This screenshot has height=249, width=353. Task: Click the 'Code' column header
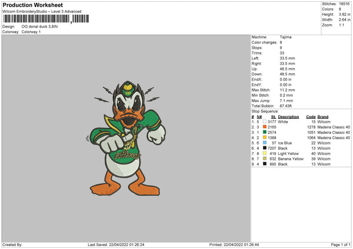[311, 117]
